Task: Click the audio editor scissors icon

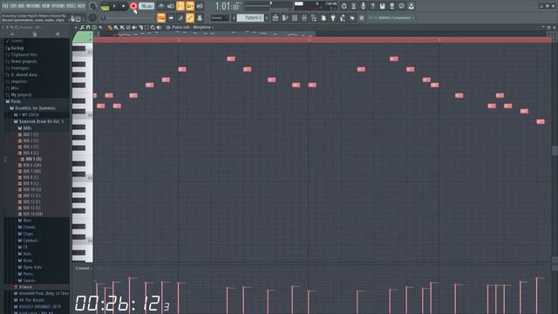Action: pyautogui.click(x=353, y=6)
